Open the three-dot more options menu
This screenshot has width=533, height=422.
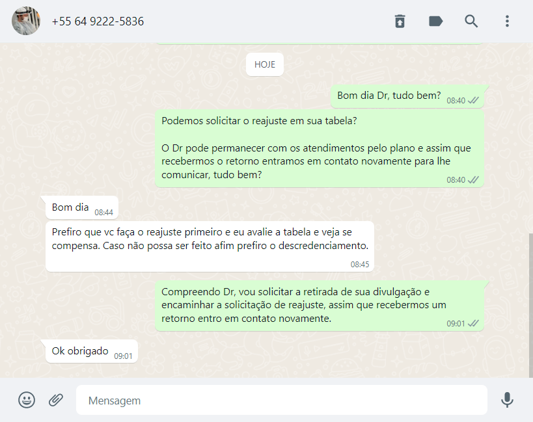(x=507, y=21)
